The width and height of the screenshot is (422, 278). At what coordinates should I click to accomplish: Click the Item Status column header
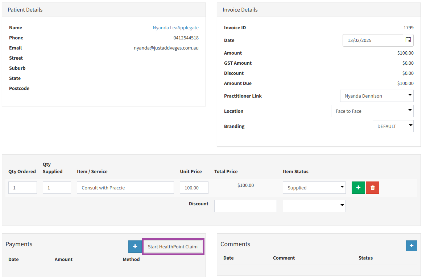click(x=295, y=171)
